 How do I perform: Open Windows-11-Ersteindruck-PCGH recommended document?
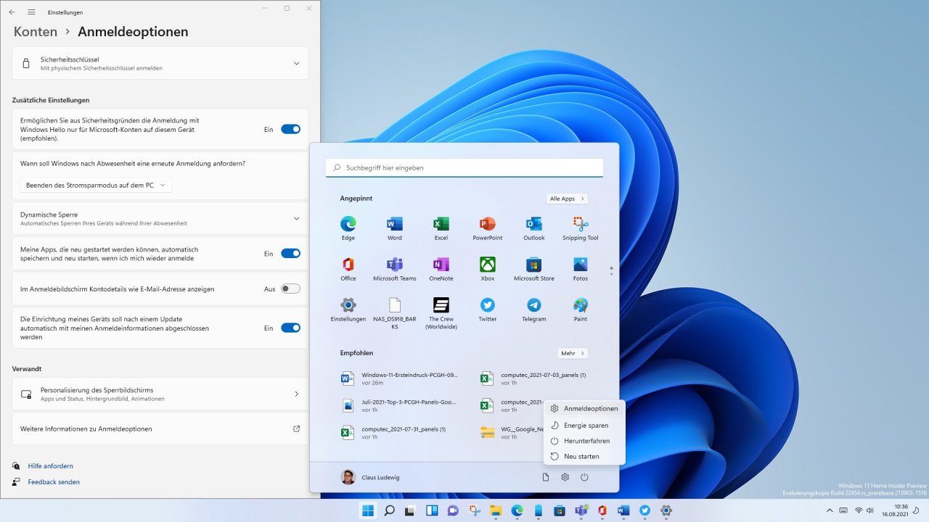point(401,378)
